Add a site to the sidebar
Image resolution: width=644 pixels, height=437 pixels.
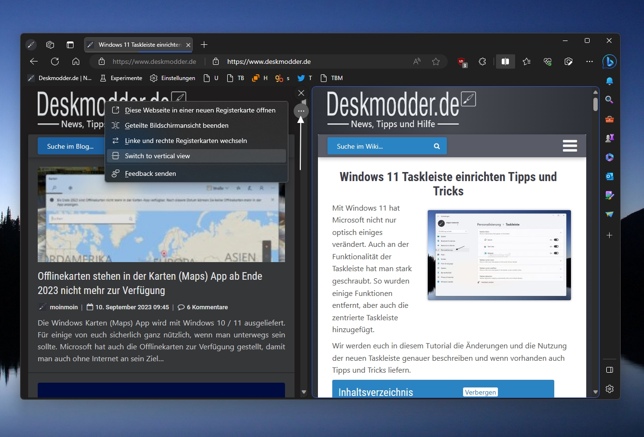(609, 235)
